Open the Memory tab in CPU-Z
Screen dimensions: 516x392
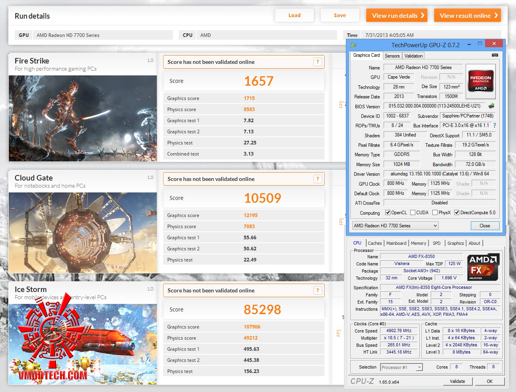click(419, 243)
